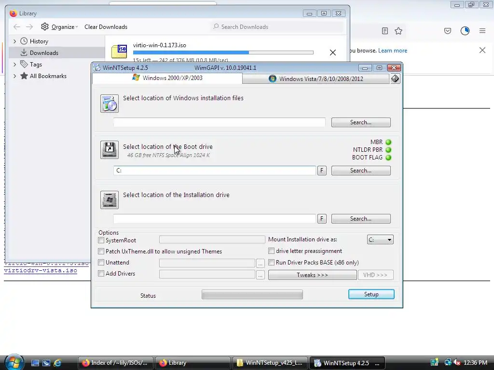494x370 pixels.
Task: Toggle drive letter preassignment checkbox
Action: (271, 251)
